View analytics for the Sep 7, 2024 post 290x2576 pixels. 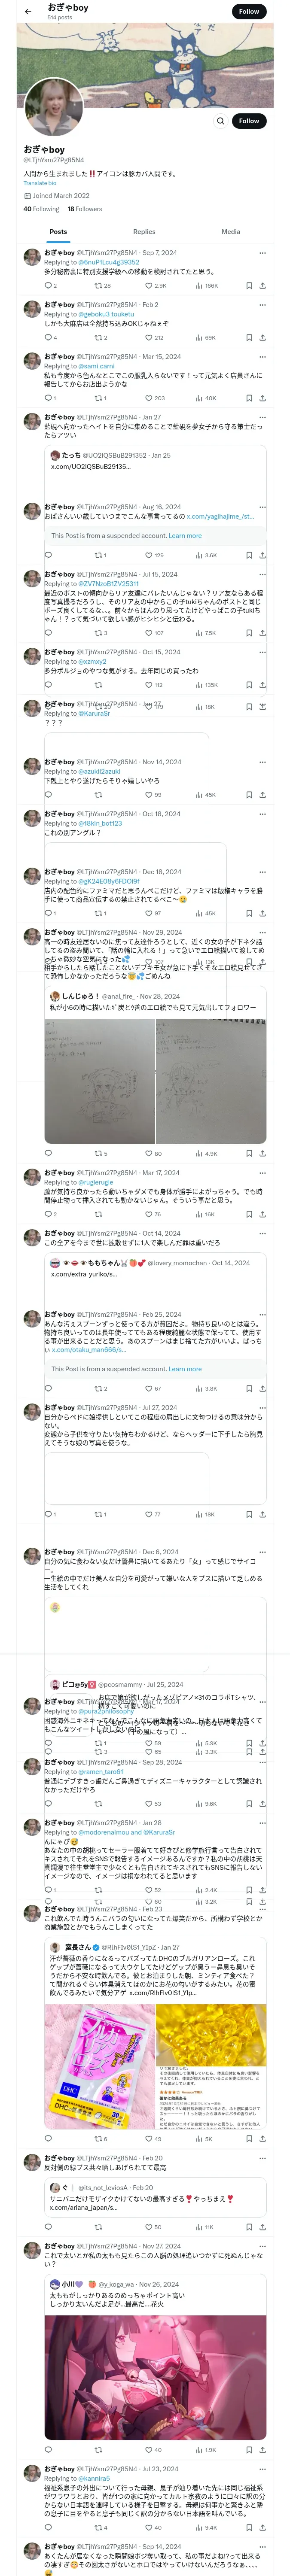click(x=198, y=285)
